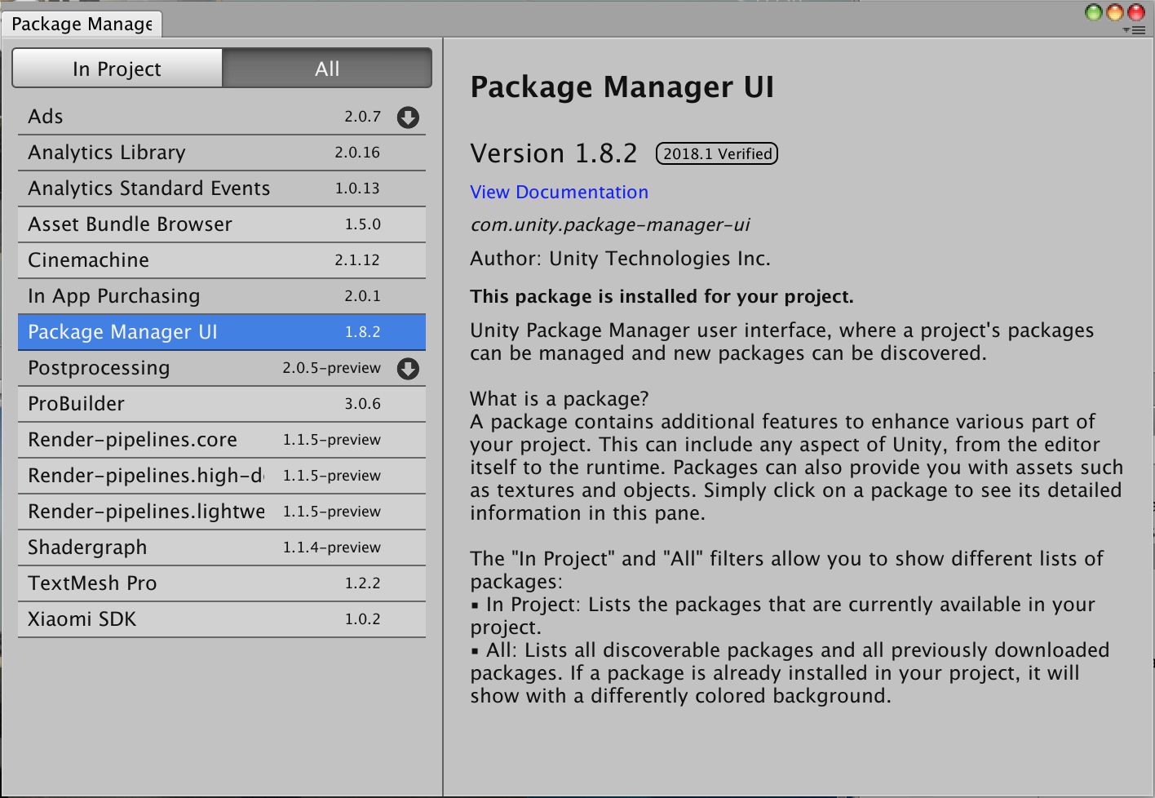The width and height of the screenshot is (1155, 798).
Task: Click ProBuilder's 3.0.6 version number
Action: [x=363, y=404]
